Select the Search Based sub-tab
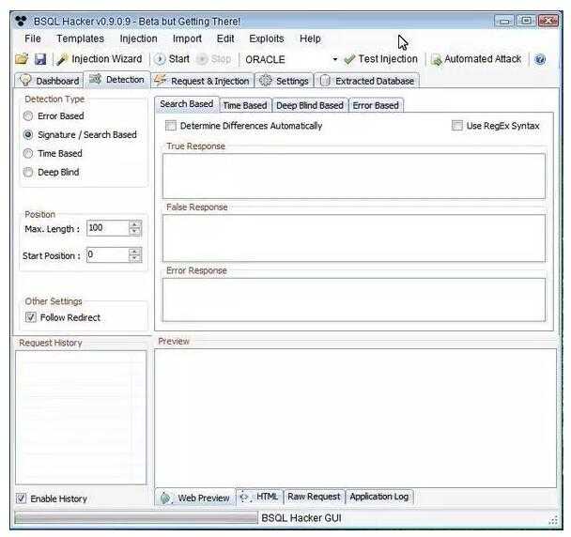 point(187,104)
